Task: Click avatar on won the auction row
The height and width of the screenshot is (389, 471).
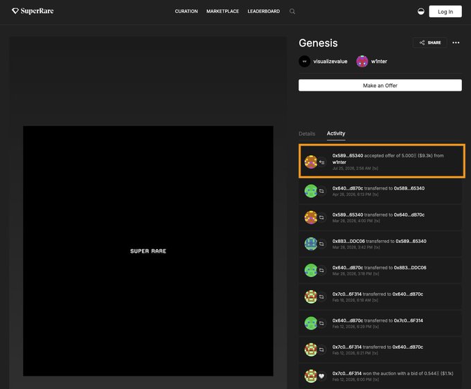Action: pos(311,376)
